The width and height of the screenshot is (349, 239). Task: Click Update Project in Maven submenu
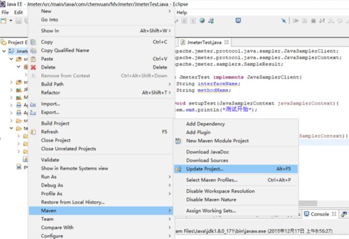point(236,169)
